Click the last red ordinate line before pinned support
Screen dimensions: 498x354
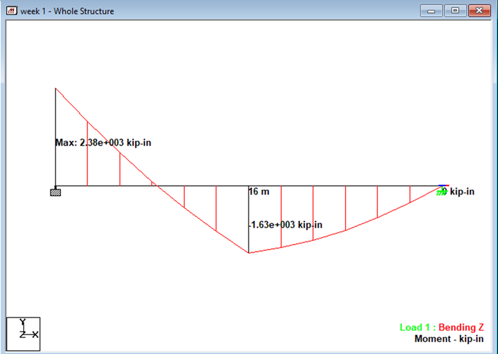coord(410,194)
